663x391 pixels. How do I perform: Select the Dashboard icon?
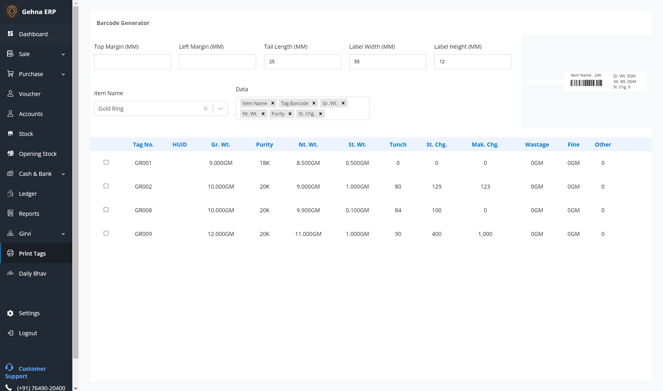point(10,34)
